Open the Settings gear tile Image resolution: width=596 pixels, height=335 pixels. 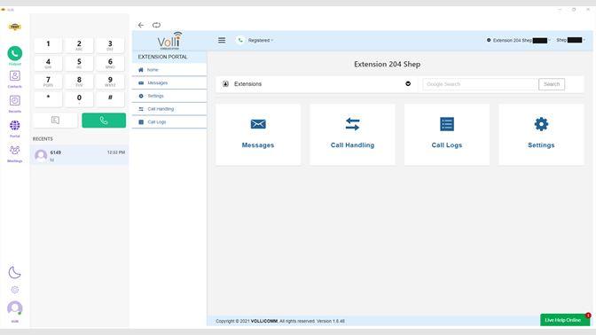(x=541, y=135)
